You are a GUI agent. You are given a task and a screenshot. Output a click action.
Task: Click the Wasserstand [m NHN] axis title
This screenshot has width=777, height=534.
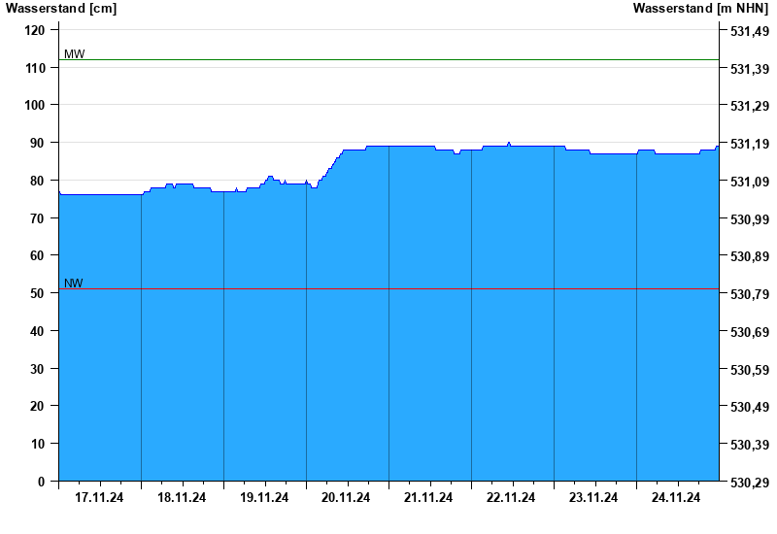click(x=700, y=9)
